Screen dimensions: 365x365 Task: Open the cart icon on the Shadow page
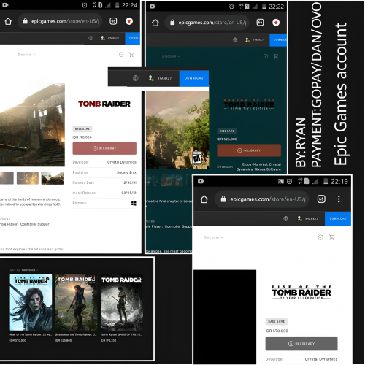[x=276, y=56]
